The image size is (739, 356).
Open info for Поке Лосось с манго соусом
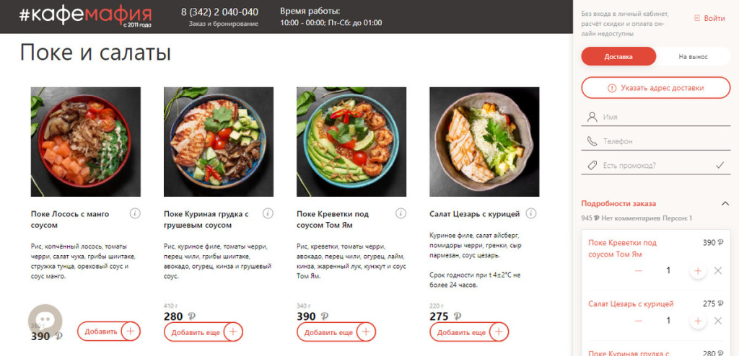pos(135,213)
